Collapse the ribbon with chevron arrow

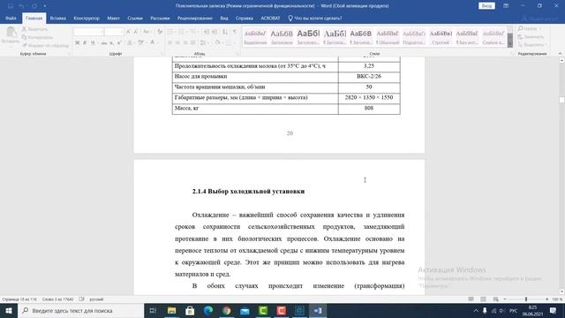[x=560, y=53]
